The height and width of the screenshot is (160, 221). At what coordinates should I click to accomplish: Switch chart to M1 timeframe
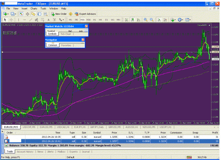tap(70, 20)
